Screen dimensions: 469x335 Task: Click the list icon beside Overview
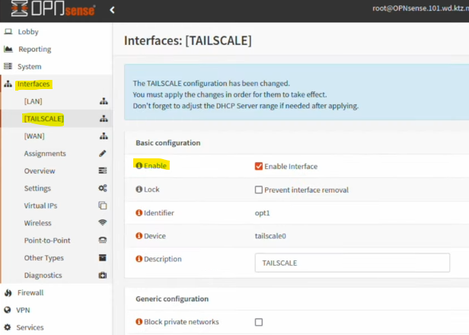point(103,171)
